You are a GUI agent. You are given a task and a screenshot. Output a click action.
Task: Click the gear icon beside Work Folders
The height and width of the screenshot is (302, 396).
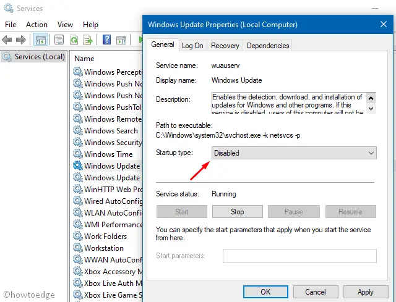click(x=78, y=236)
